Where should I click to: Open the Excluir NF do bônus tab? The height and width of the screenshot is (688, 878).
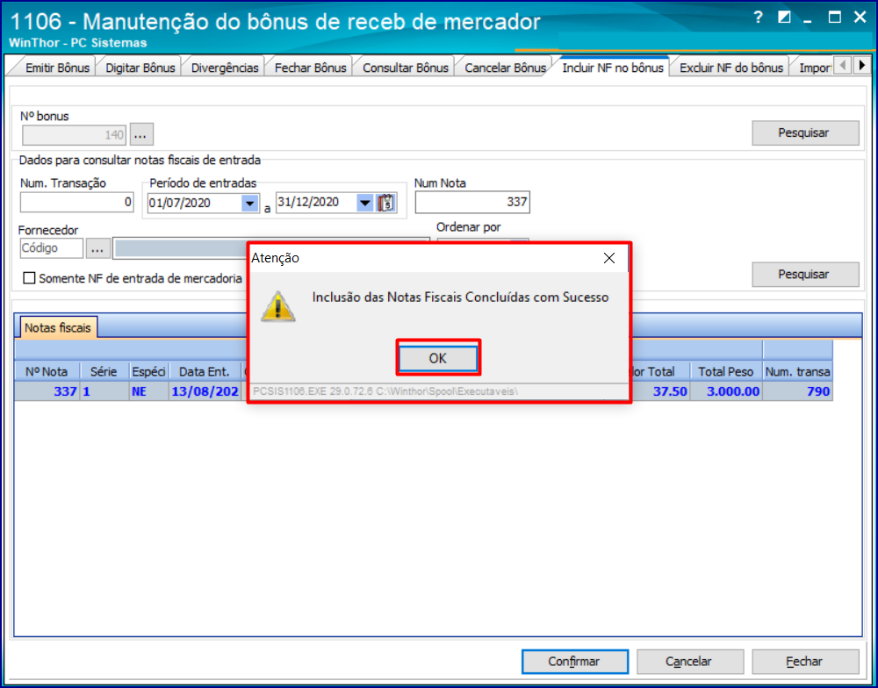[730, 68]
